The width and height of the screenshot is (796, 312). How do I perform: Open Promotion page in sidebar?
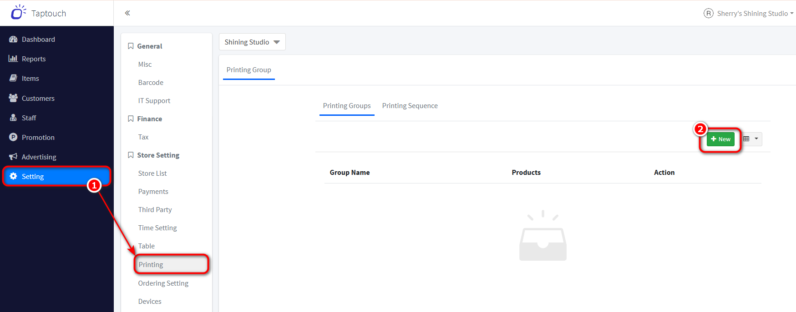[38, 137]
